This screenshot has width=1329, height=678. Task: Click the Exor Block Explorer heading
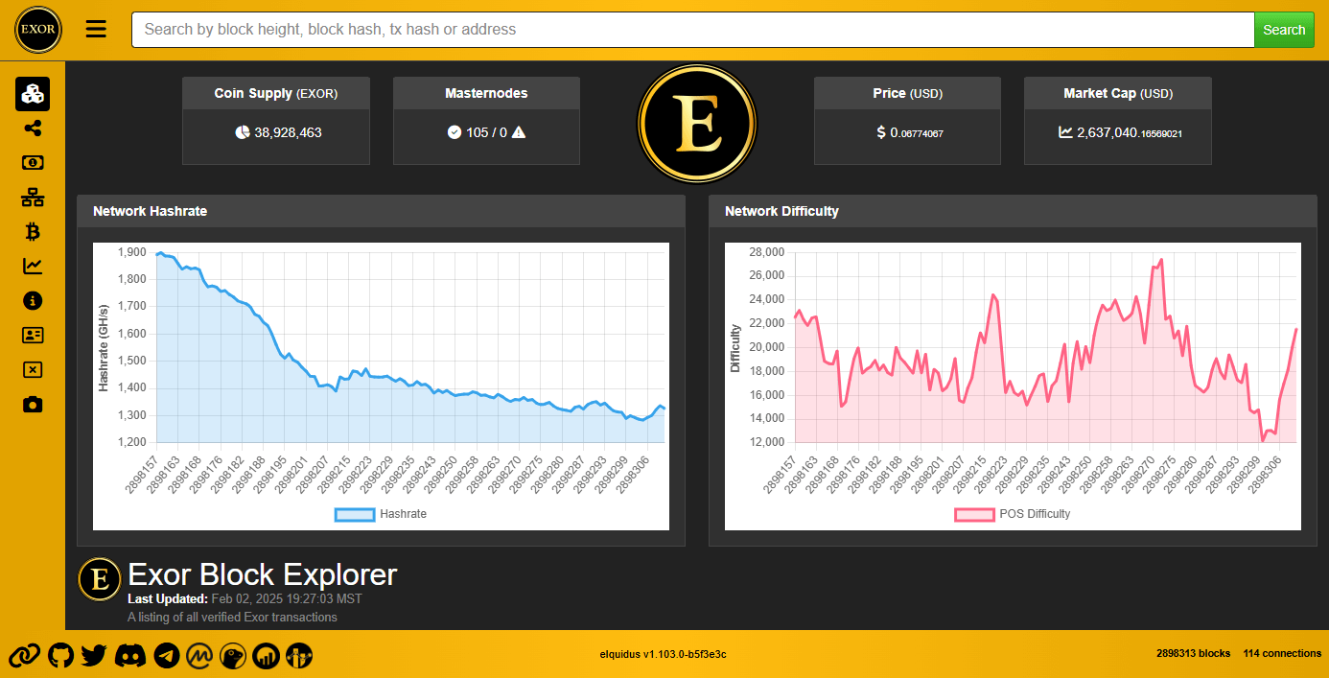[x=262, y=574]
